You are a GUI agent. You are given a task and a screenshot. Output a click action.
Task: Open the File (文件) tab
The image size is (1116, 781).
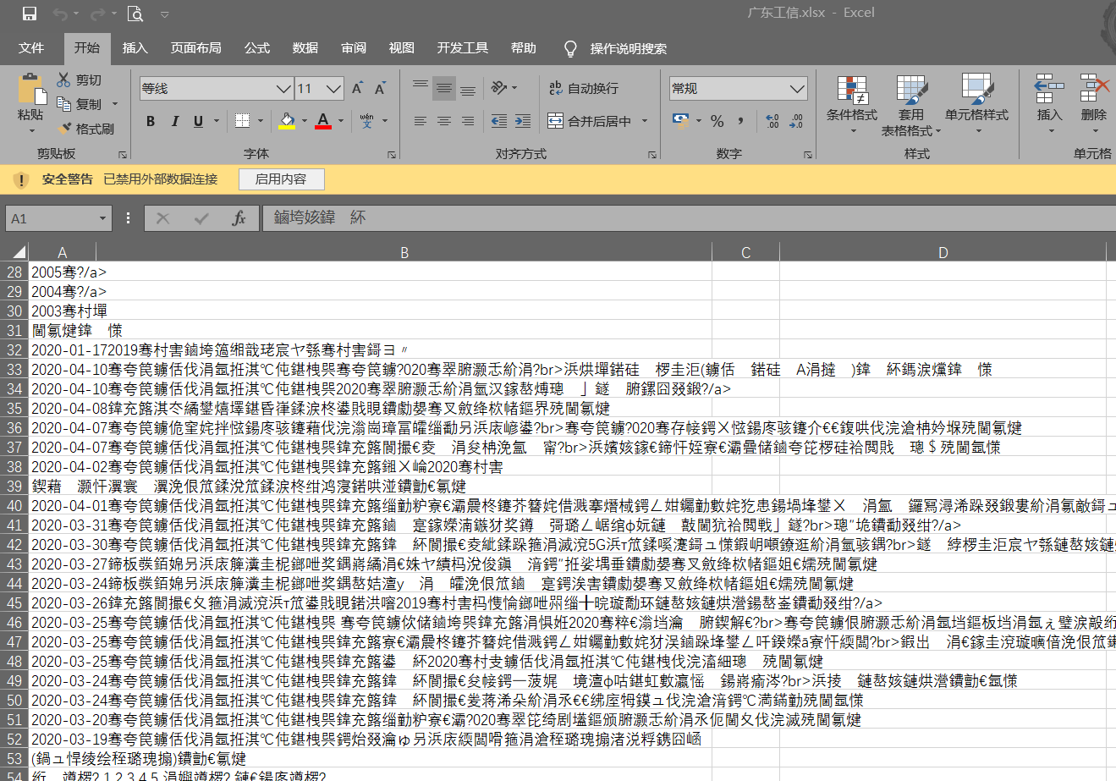[31, 48]
